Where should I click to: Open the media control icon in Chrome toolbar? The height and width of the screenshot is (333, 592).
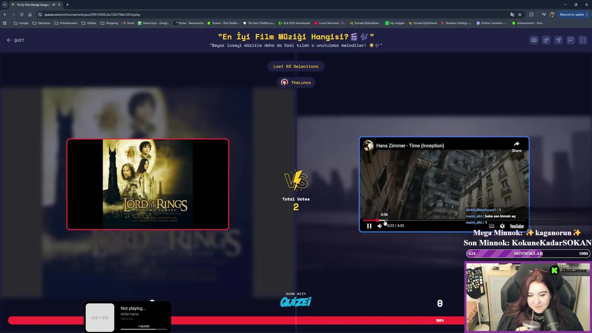pos(543,14)
